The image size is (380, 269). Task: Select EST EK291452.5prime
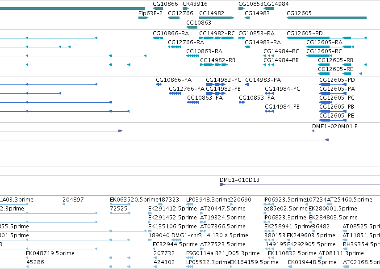click(172, 218)
